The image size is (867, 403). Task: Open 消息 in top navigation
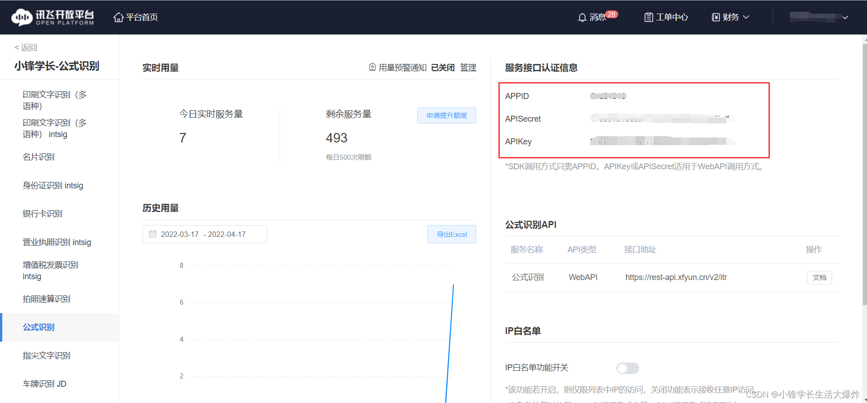coord(597,17)
